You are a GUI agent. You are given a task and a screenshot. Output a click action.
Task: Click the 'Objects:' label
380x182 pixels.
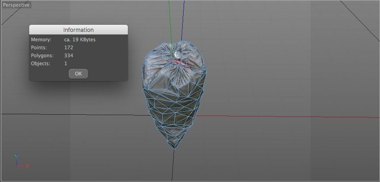tap(40, 63)
